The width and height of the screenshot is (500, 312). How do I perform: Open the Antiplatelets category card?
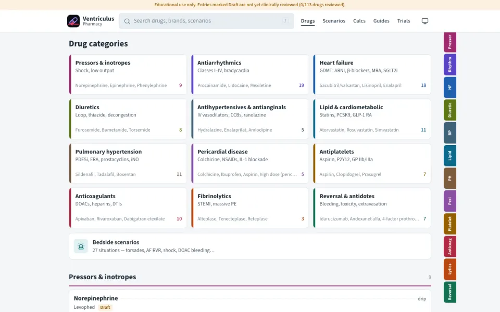tap(372, 163)
